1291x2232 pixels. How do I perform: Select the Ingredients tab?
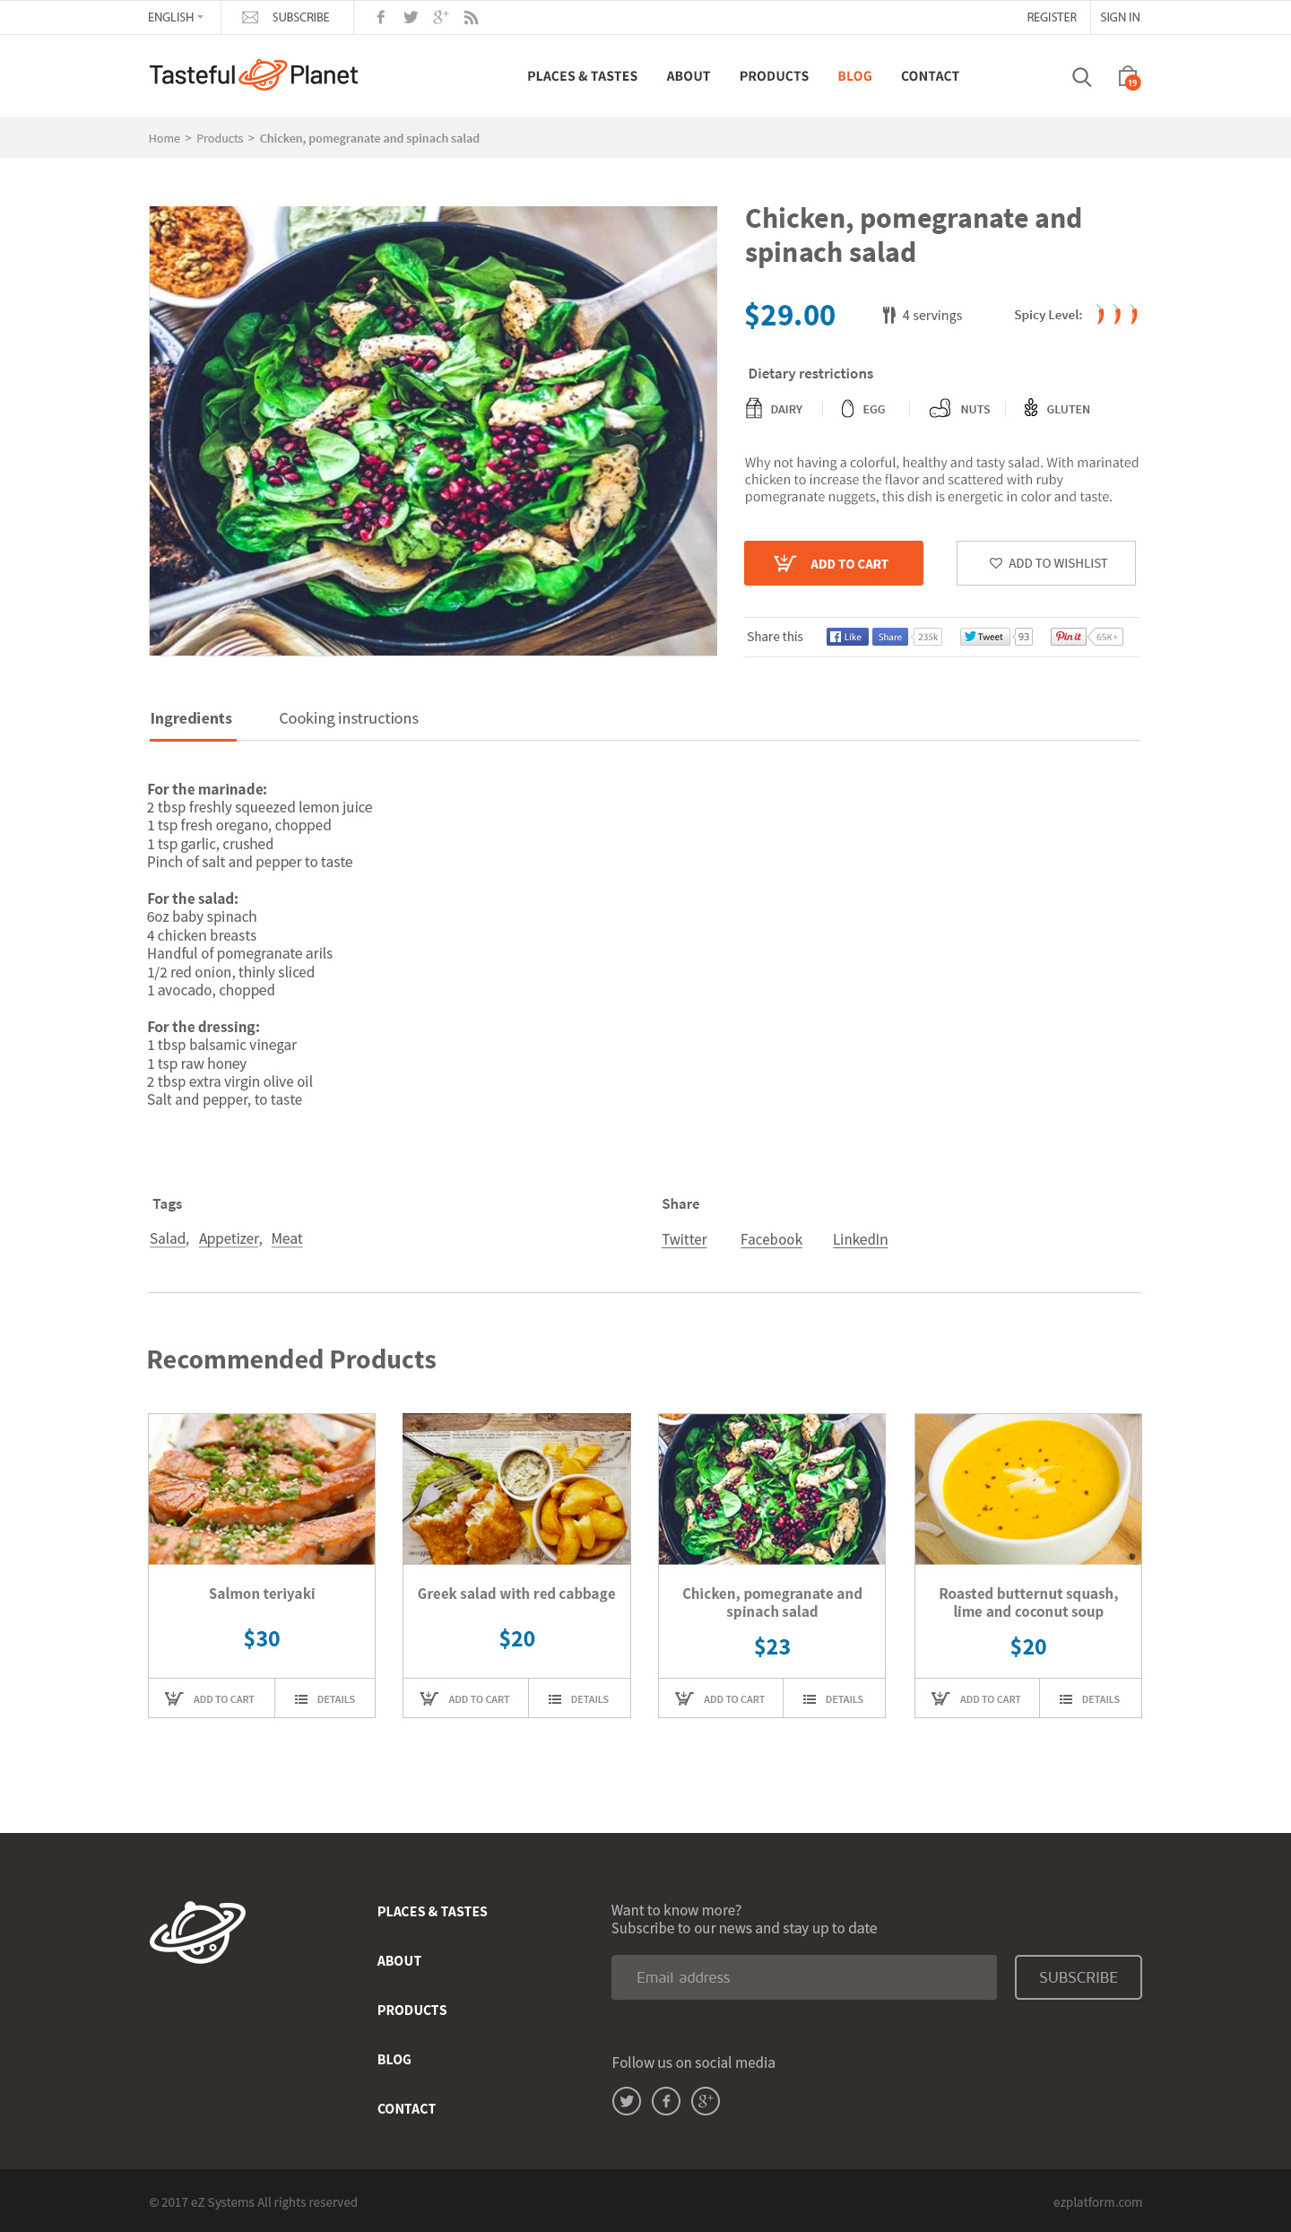[191, 718]
